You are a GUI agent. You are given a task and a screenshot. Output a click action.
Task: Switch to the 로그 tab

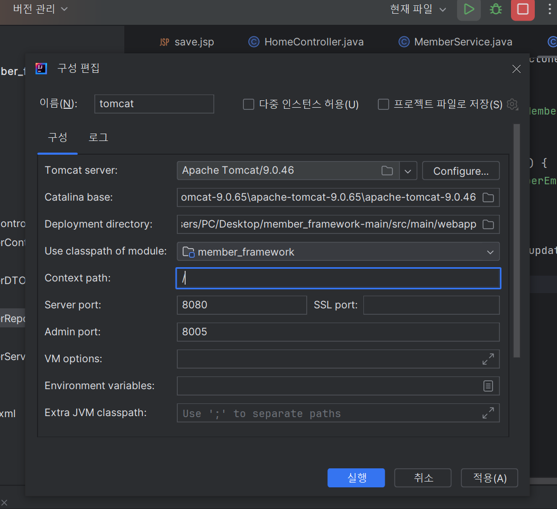pyautogui.click(x=98, y=138)
